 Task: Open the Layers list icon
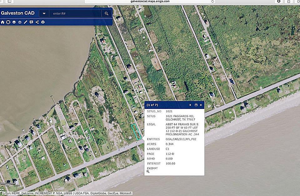click(14, 22)
